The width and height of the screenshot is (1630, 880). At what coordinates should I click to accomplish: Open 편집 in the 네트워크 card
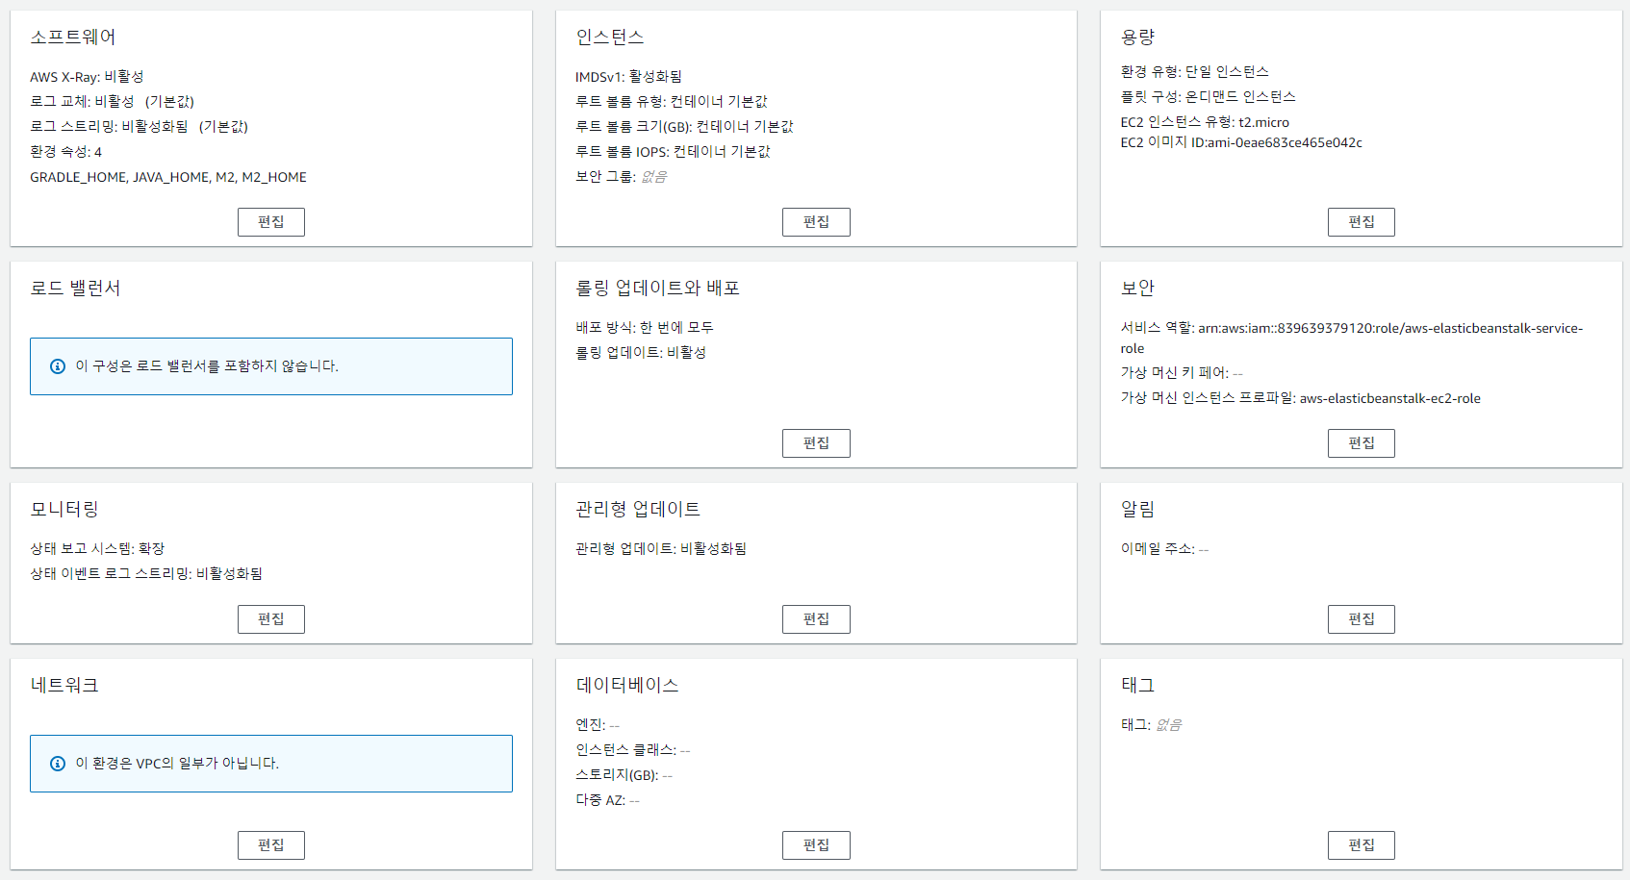(270, 845)
